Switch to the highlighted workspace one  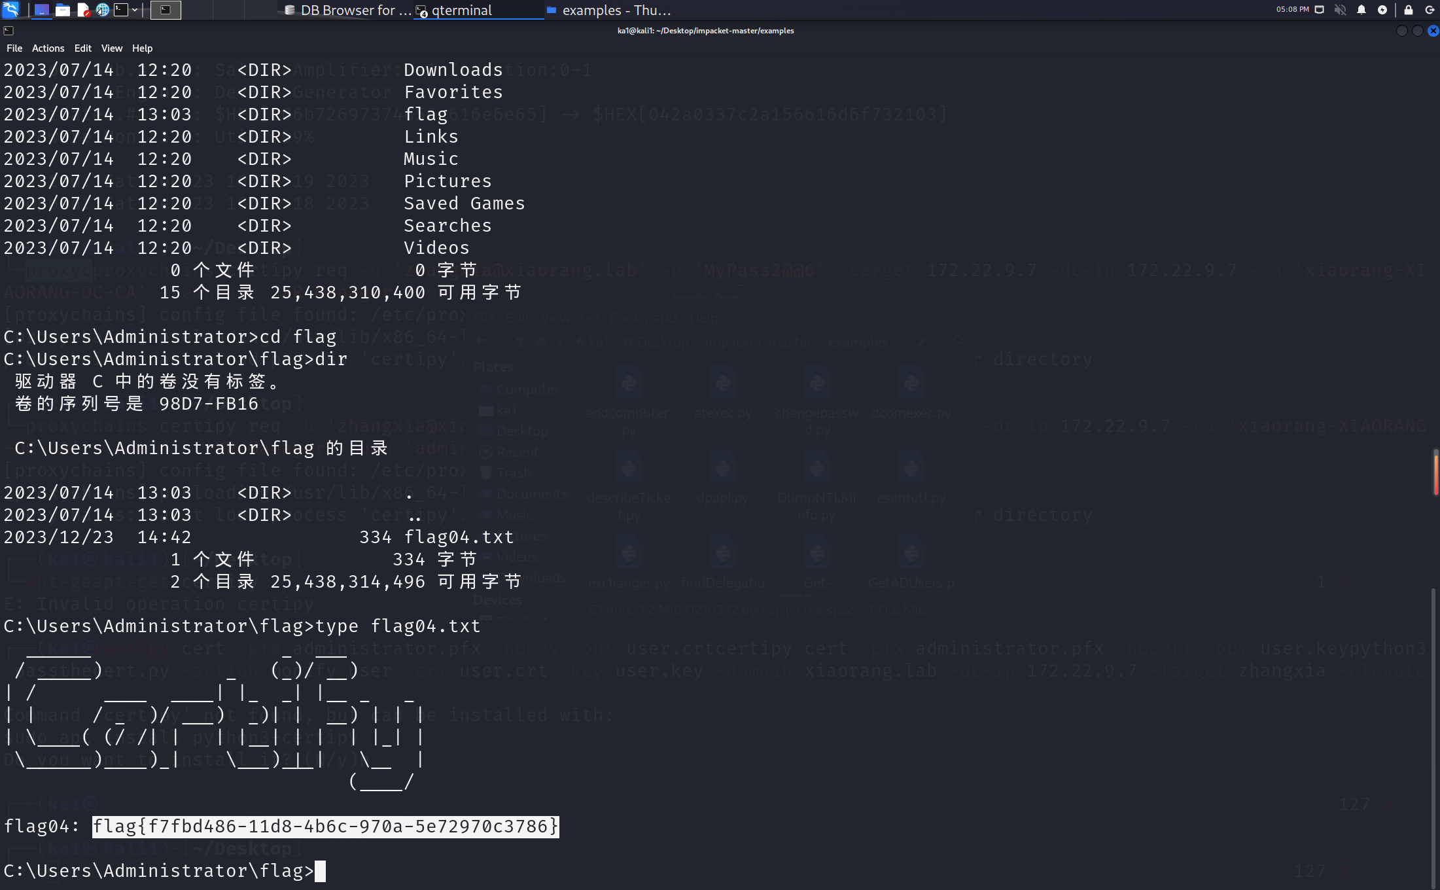click(x=166, y=10)
